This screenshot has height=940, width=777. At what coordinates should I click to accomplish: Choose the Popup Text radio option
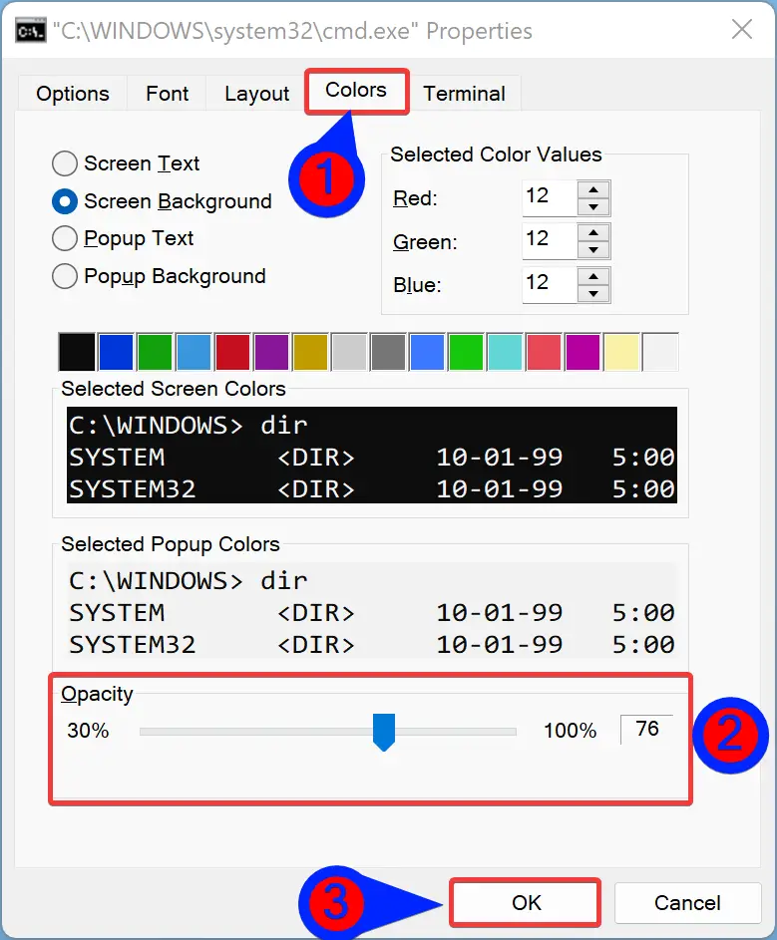[123, 238]
